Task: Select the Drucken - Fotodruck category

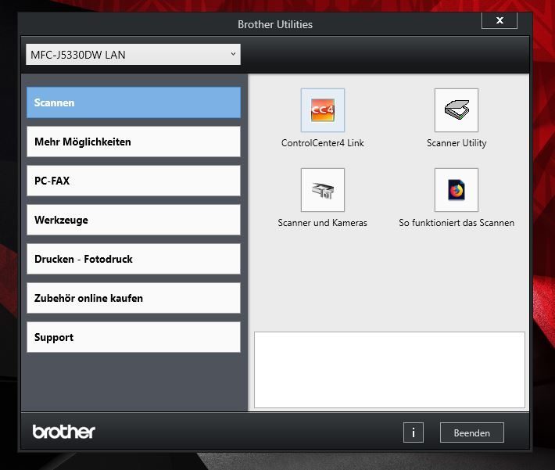Action: pyautogui.click(x=134, y=259)
